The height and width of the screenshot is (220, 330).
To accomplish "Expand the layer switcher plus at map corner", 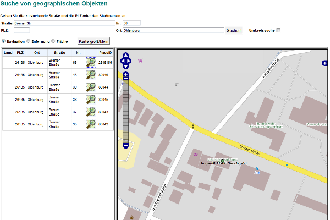I will click(325, 64).
